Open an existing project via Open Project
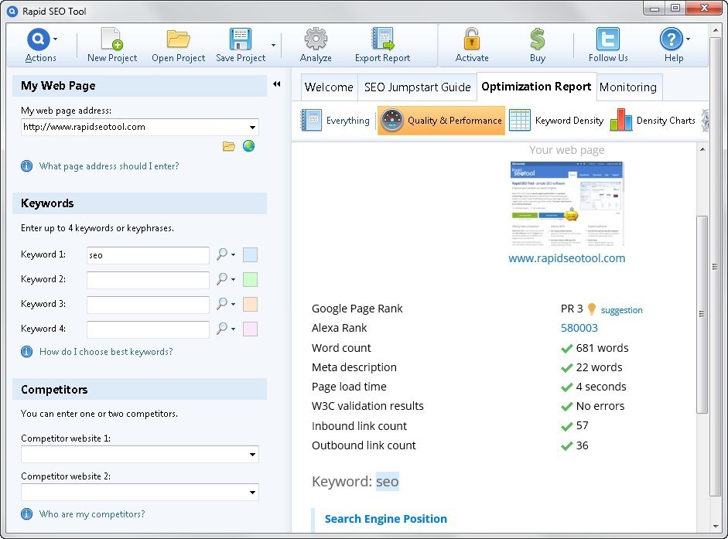Image resolution: width=728 pixels, height=539 pixels. [178, 40]
